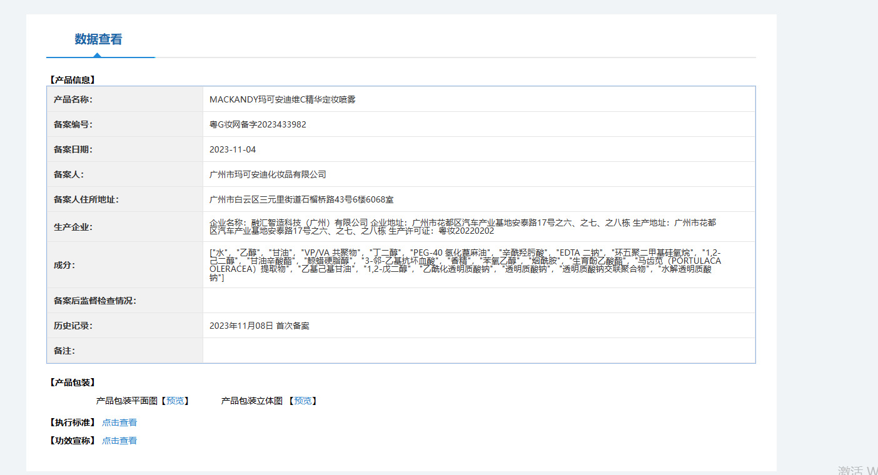The image size is (878, 475).
Task: Click 点击查看 next to 执行标准
Action: [119, 422]
